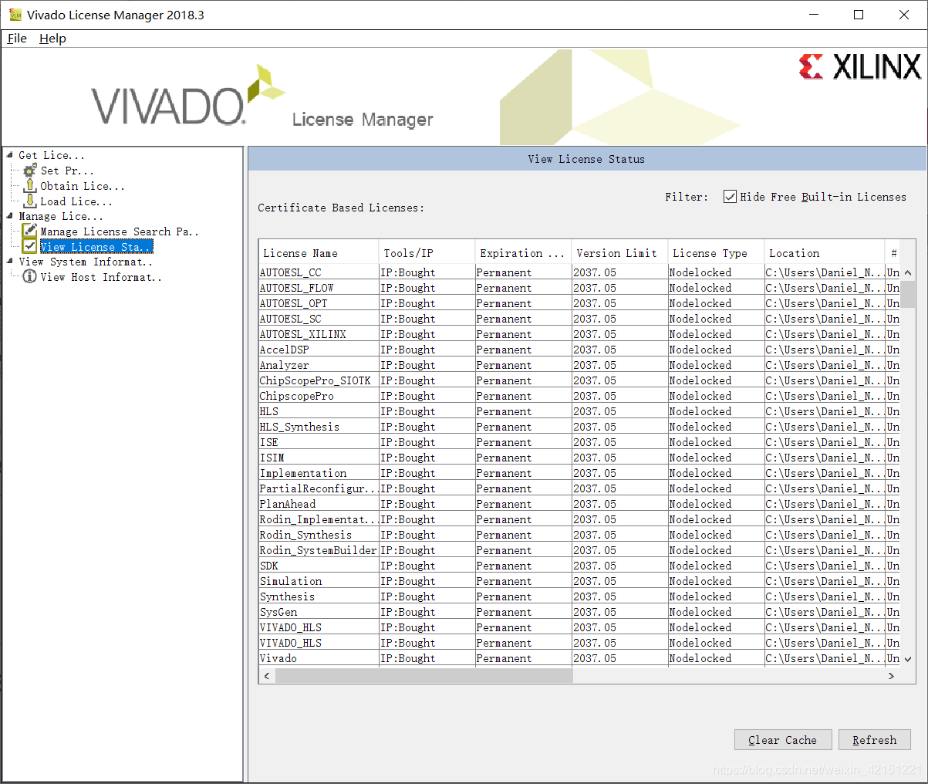Select the ISIM license row
Viewport: 928px width, 784px height.
(x=579, y=458)
